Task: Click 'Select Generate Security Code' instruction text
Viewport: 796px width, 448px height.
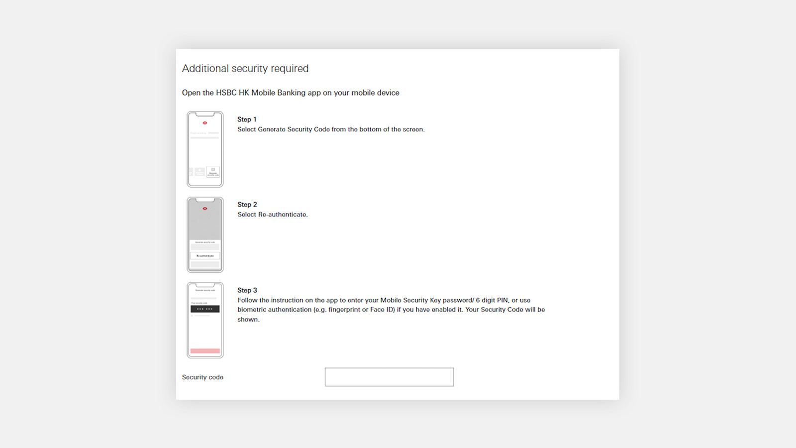Action: coord(331,129)
